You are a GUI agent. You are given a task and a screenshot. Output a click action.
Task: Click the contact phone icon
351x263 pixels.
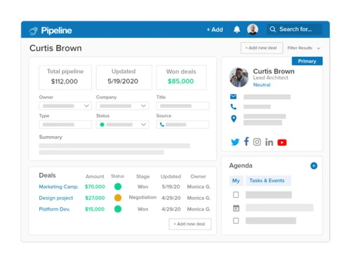233,107
